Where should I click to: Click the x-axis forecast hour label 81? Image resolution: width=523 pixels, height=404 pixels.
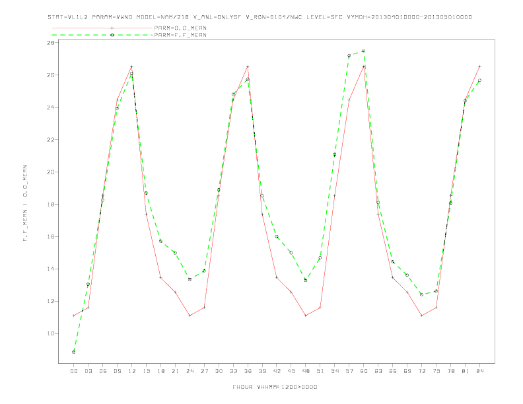point(466,371)
